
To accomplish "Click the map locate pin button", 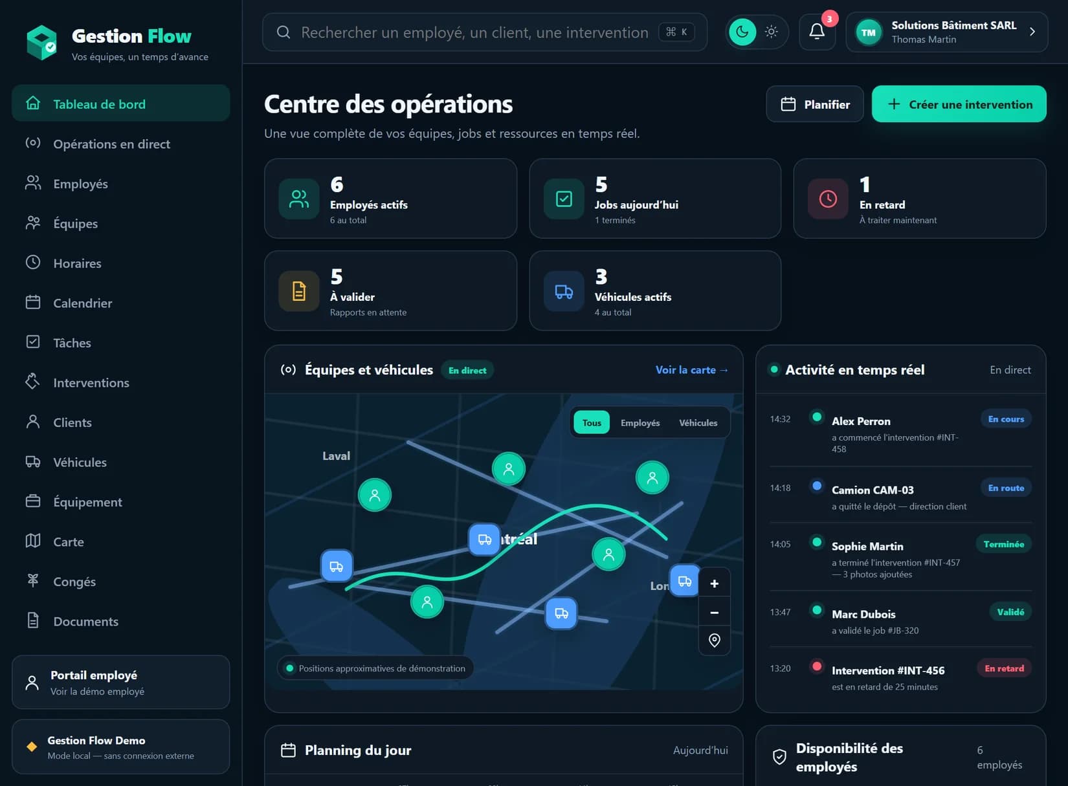I will [x=715, y=640].
